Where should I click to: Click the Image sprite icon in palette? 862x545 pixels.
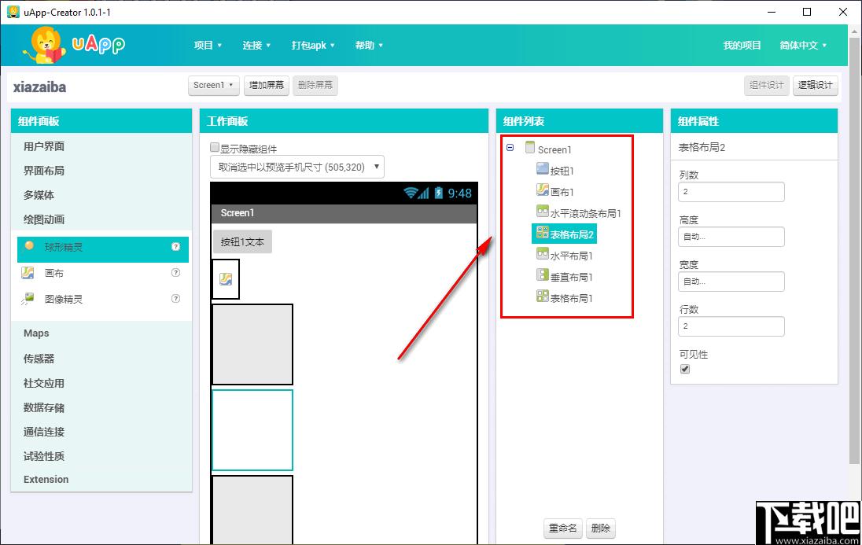pyautogui.click(x=28, y=299)
